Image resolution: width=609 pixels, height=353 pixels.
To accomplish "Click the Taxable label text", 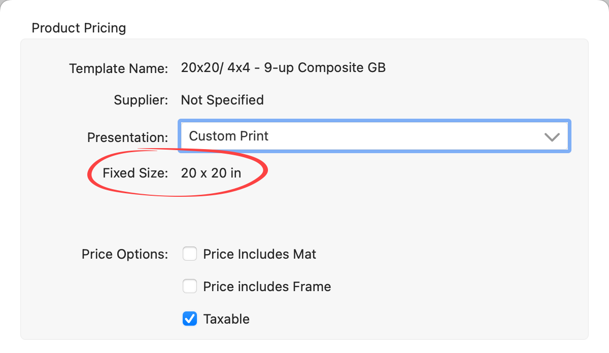I will pyautogui.click(x=226, y=319).
